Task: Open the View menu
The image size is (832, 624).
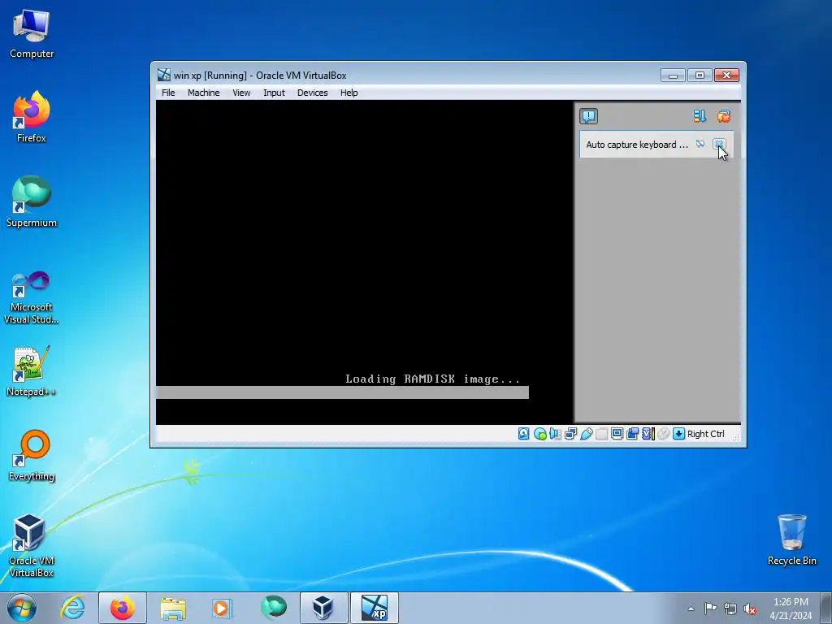Action: tap(240, 93)
